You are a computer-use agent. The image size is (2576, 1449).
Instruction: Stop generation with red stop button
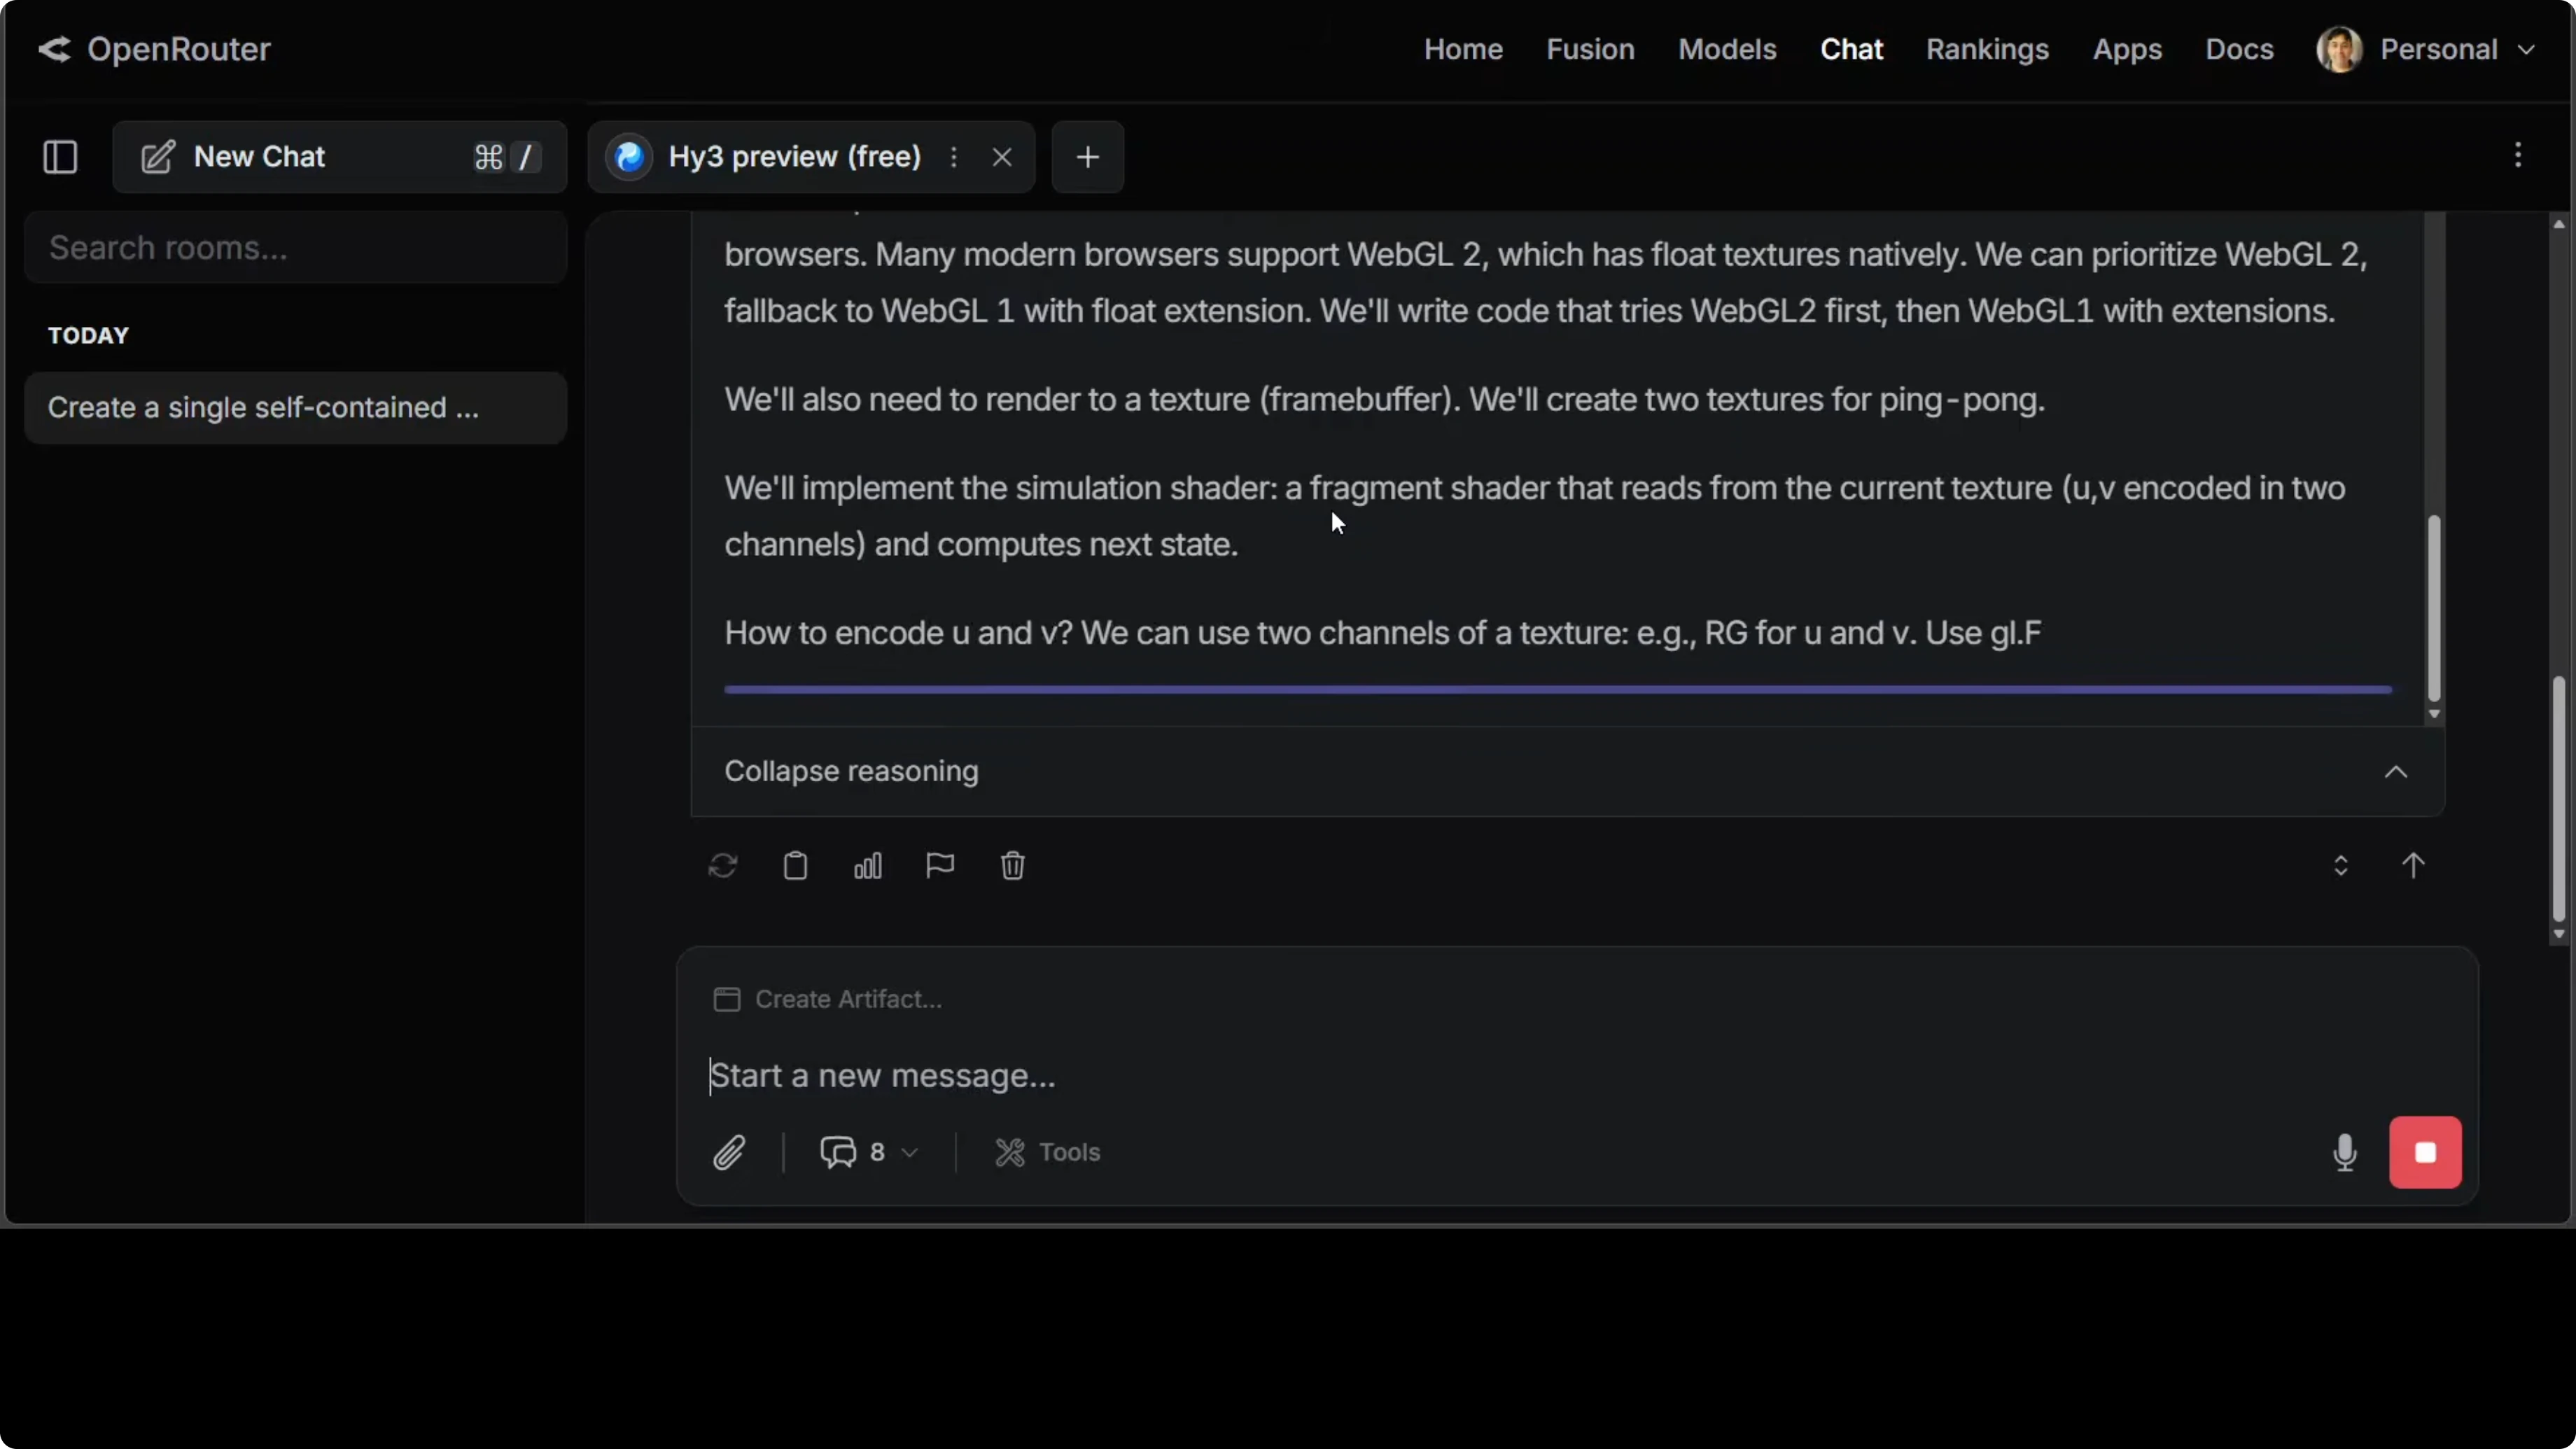click(2425, 1152)
